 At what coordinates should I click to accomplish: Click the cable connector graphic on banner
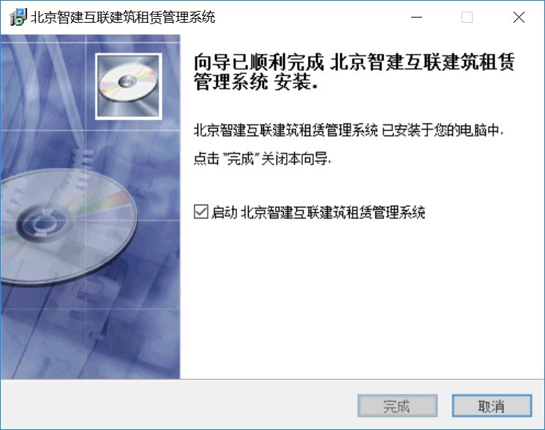coord(80,162)
